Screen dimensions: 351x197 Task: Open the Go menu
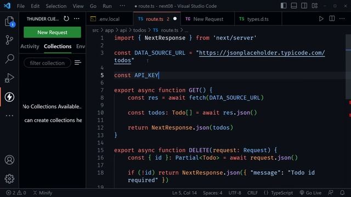coord(93,6)
